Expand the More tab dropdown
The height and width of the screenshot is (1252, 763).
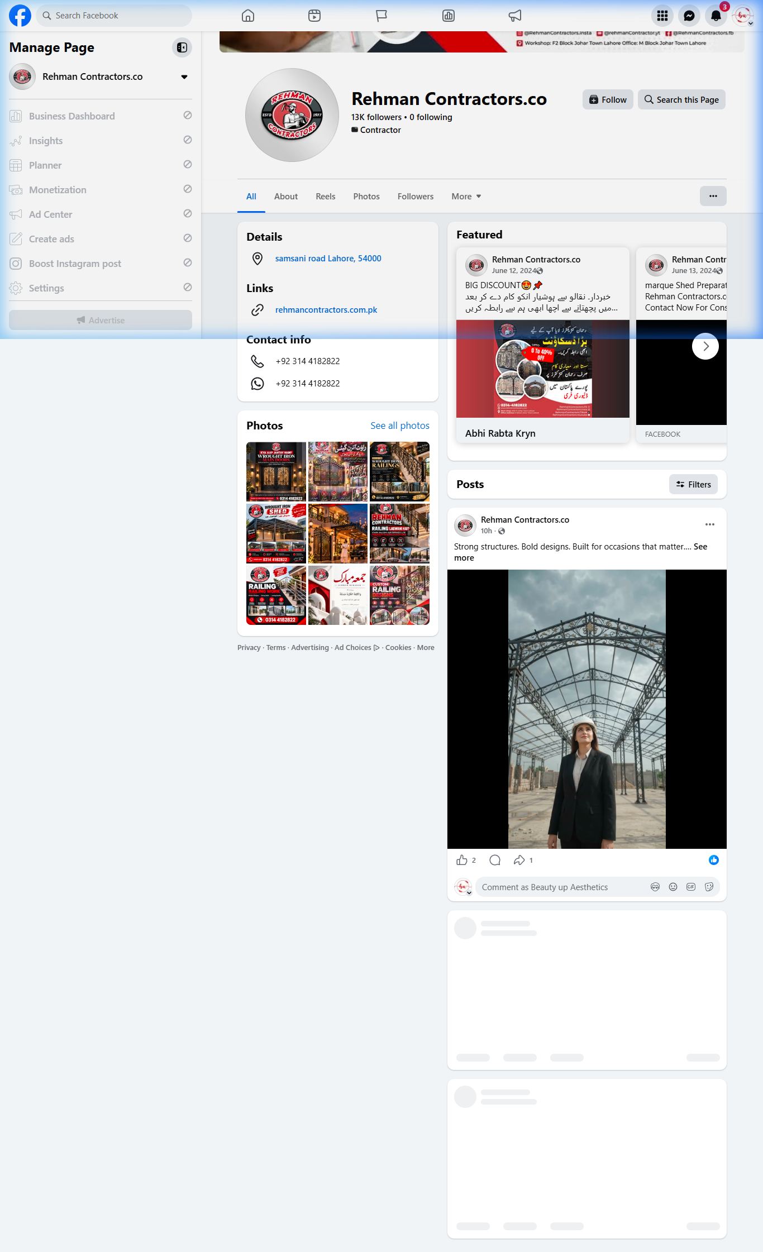[x=466, y=197]
